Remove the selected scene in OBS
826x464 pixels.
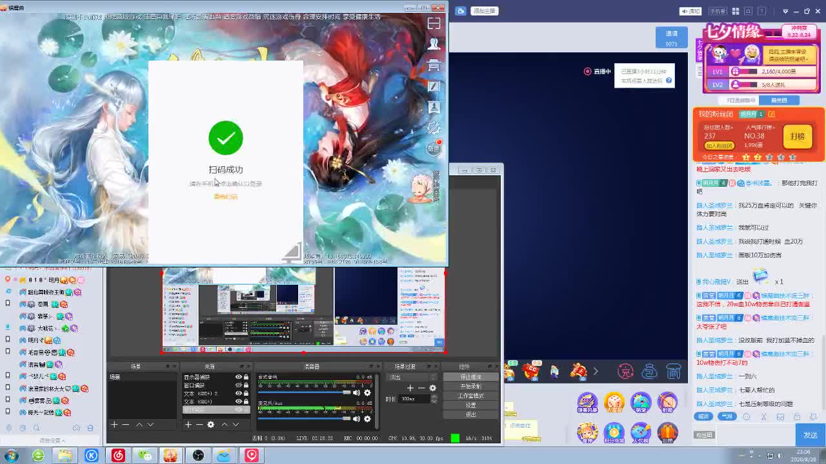[x=126, y=424]
